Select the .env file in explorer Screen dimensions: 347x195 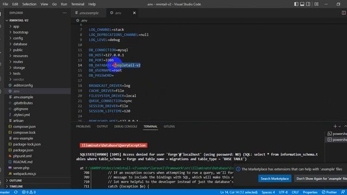point(16,91)
